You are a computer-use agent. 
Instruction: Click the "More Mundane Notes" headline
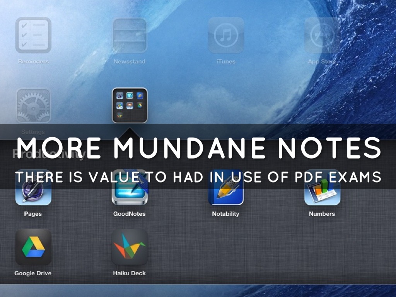pos(198,148)
